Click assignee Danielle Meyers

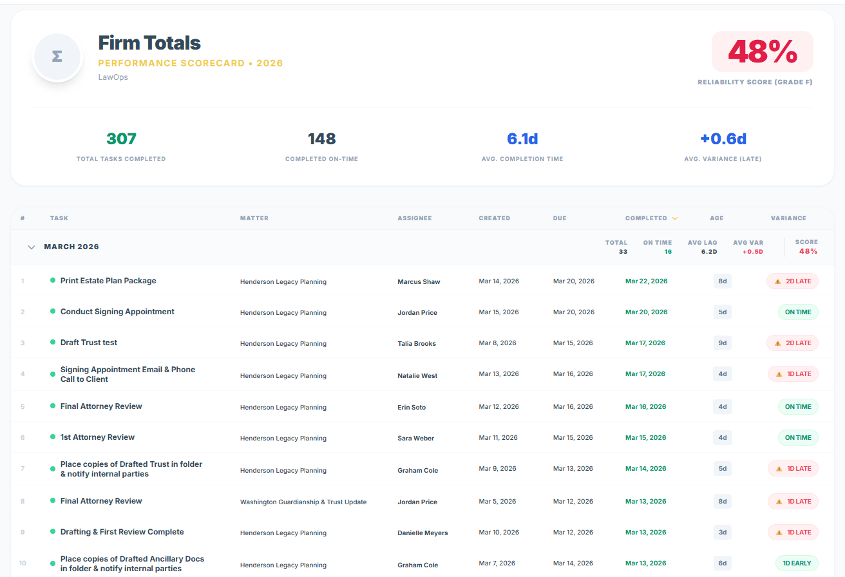click(422, 533)
